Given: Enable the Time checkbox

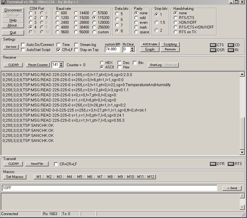Looking at the screenshot, I should point(59,45).
